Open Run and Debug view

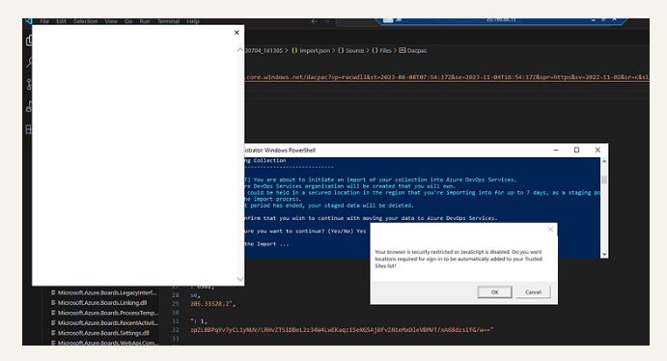pos(29,106)
